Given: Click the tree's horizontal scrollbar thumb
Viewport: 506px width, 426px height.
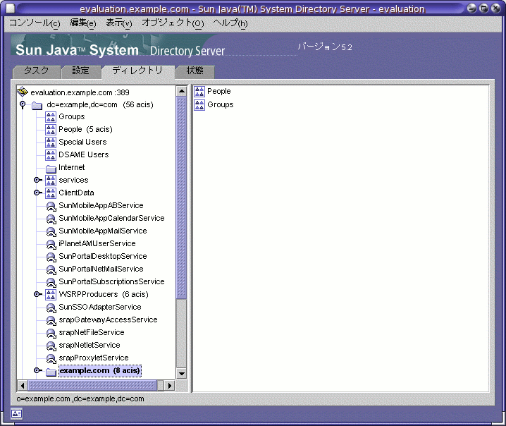Looking at the screenshot, I should coord(92,385).
